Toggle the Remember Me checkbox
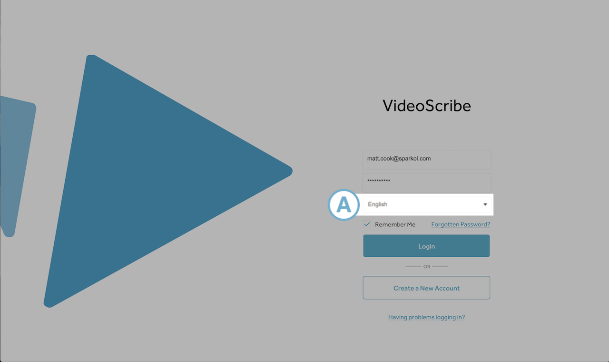Screen dimensions: 609x362 tap(367, 224)
